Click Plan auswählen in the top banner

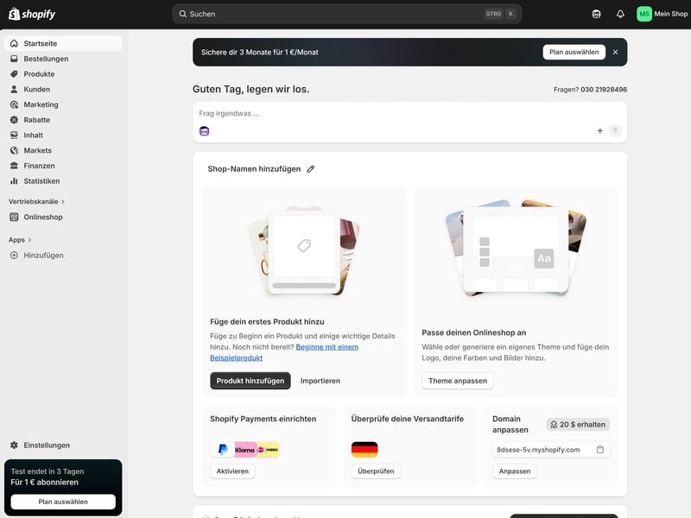(x=574, y=52)
